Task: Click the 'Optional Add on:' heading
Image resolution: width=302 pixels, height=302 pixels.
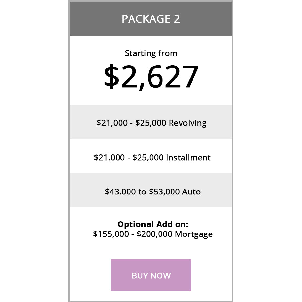Action: 151,224
